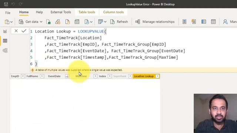
Task: Select the FullName column header
Action: tap(32, 76)
